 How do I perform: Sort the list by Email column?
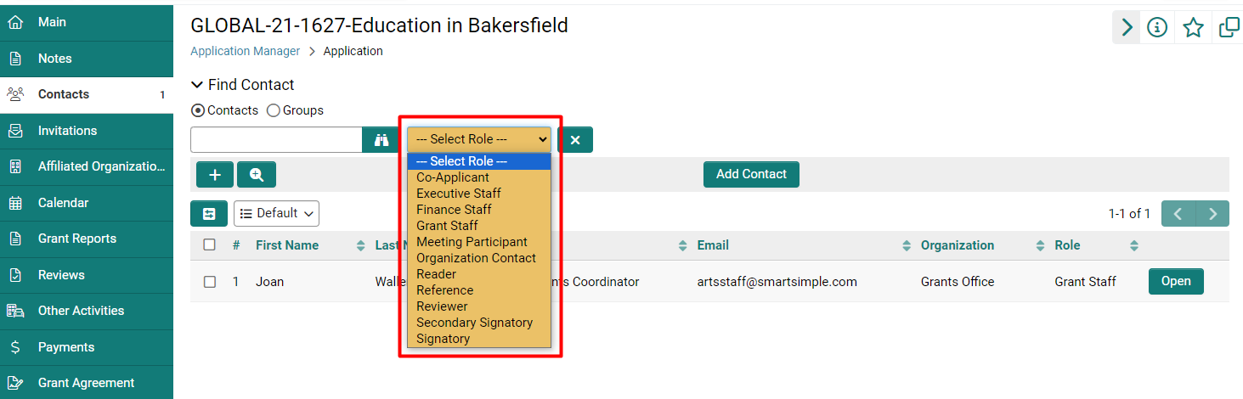712,245
